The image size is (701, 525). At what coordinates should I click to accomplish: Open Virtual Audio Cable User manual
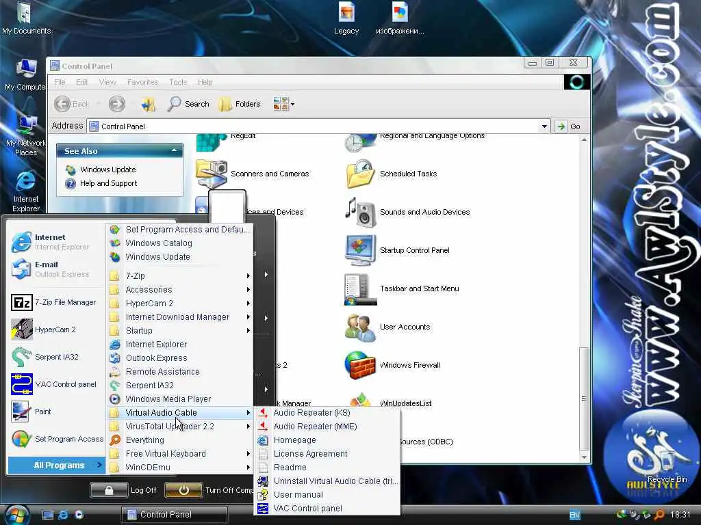[327, 495]
